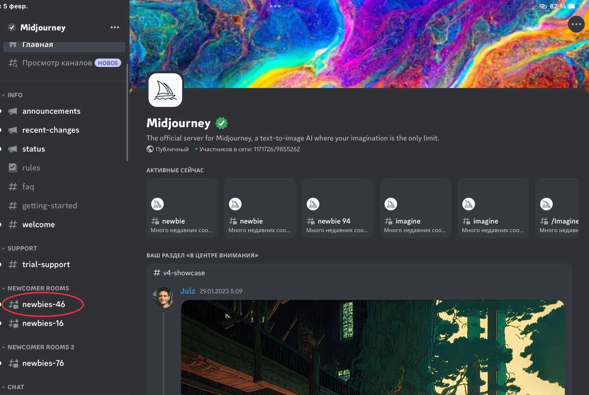Click Julz's avatar picture

coord(163,297)
